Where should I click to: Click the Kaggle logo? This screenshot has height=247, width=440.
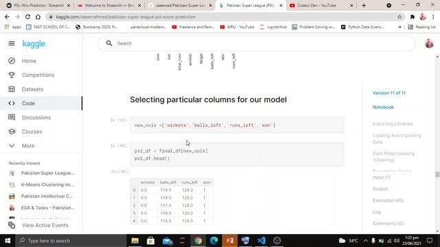coord(34,44)
